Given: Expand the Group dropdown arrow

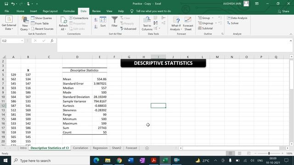Looking at the screenshot, I should (x=213, y=18).
